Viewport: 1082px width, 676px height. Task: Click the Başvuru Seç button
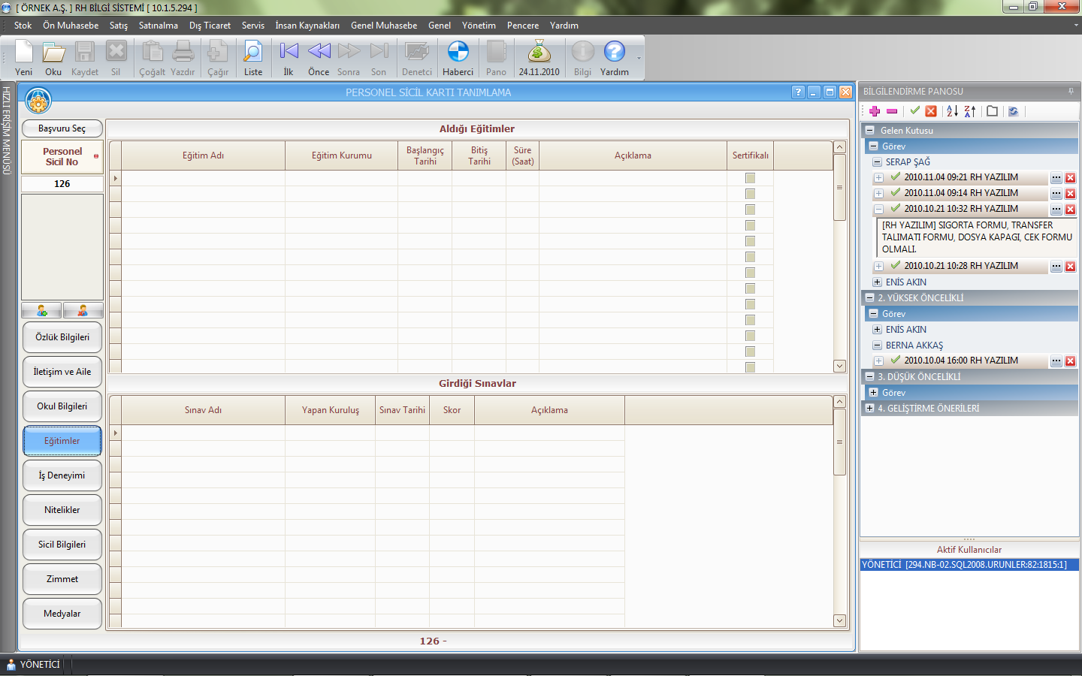click(62, 128)
